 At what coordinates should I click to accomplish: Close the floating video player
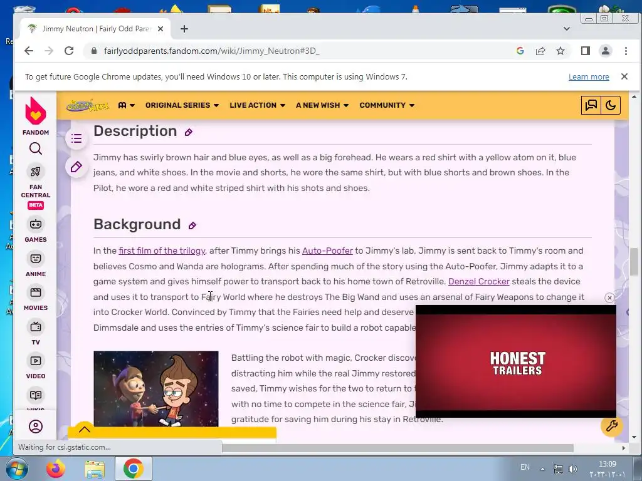pos(609,297)
